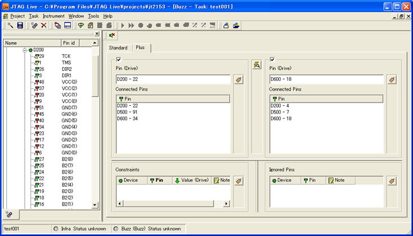Viewport: 413px width, 236px height.
Task: Click Constraints table scroll right arrow
Action: [226, 203]
